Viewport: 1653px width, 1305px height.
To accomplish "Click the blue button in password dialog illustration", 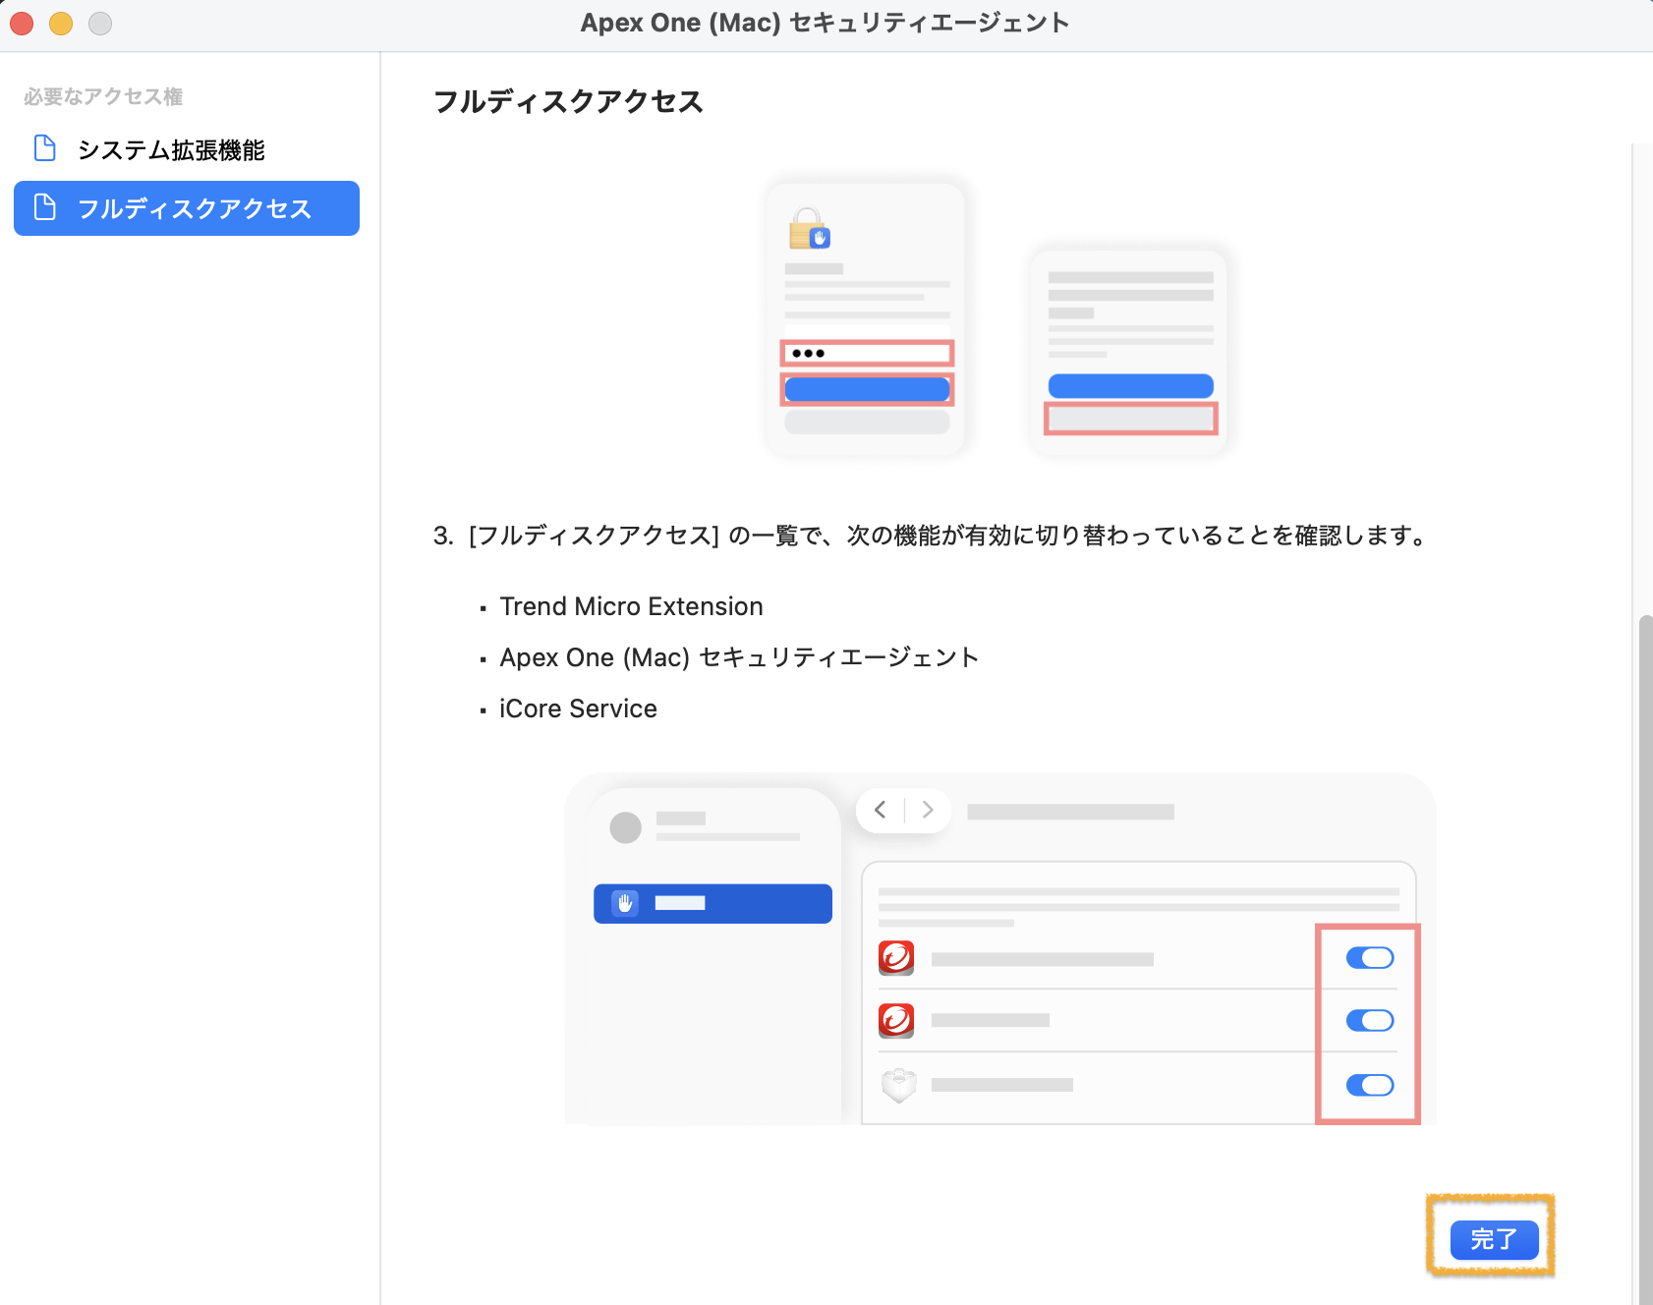I will [867, 389].
